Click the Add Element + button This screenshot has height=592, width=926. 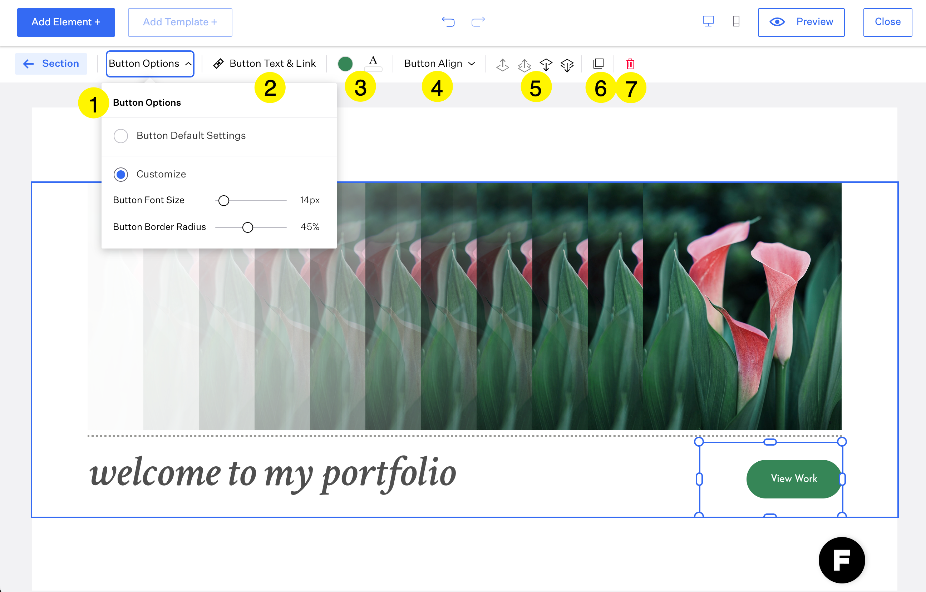tap(66, 22)
